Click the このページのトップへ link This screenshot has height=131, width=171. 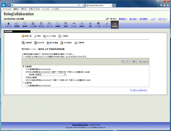[x=139, y=90]
